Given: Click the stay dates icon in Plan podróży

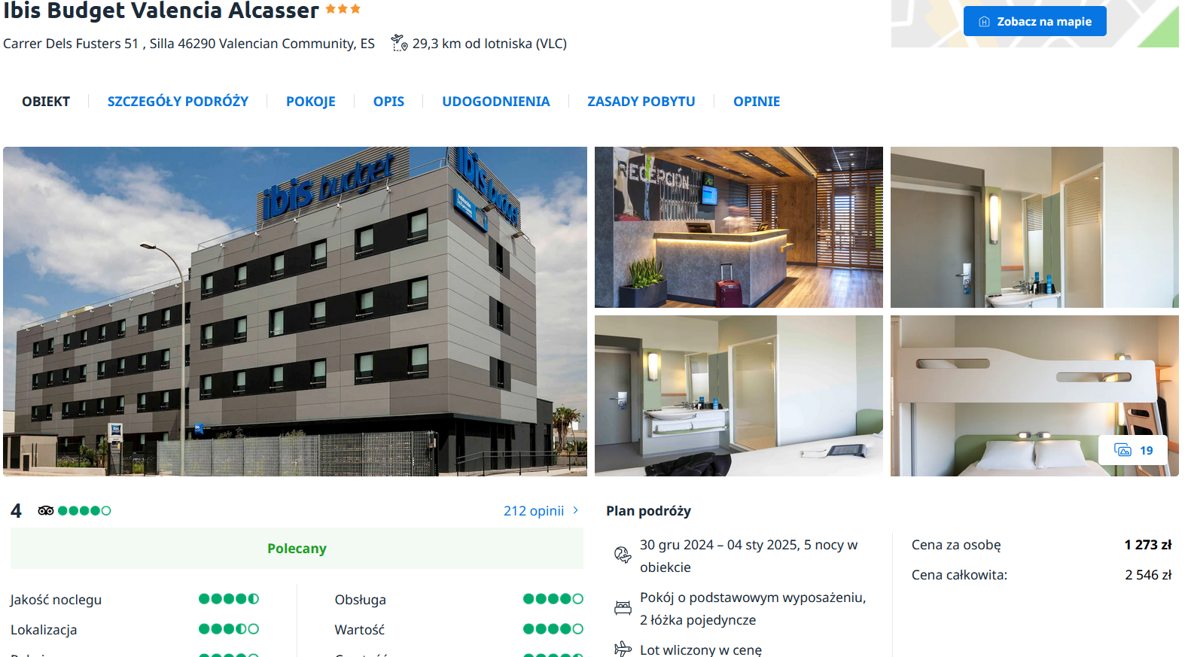Looking at the screenshot, I should 623,555.
